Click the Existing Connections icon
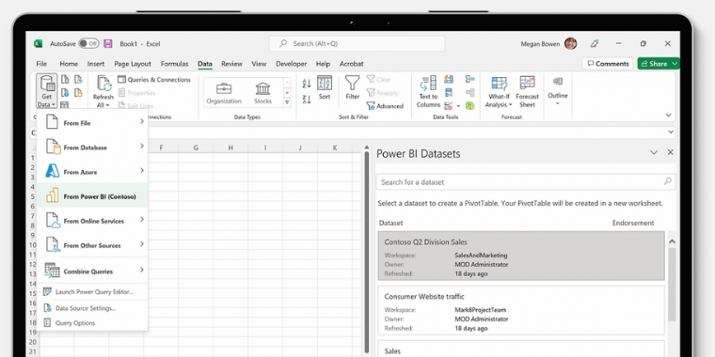715x357 pixels. pyautogui.click(x=78, y=92)
